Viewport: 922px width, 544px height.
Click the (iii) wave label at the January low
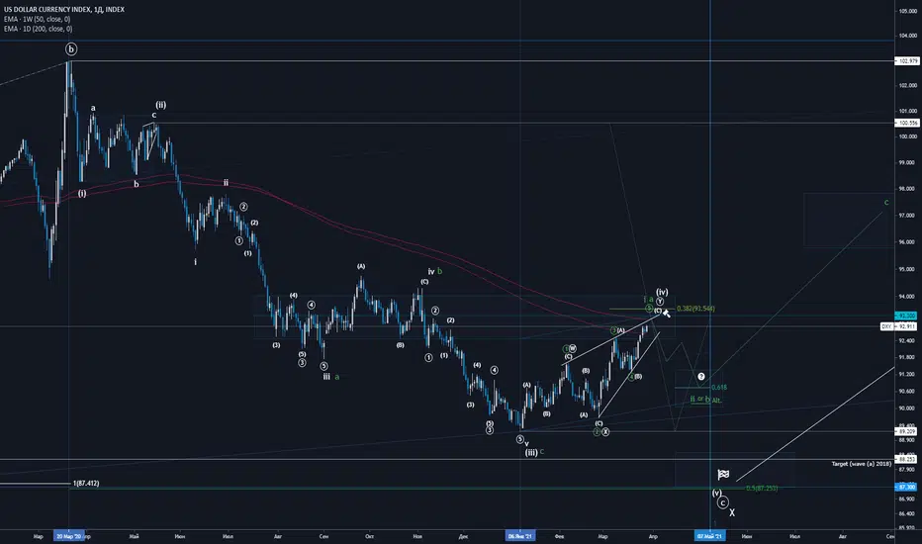(531, 453)
